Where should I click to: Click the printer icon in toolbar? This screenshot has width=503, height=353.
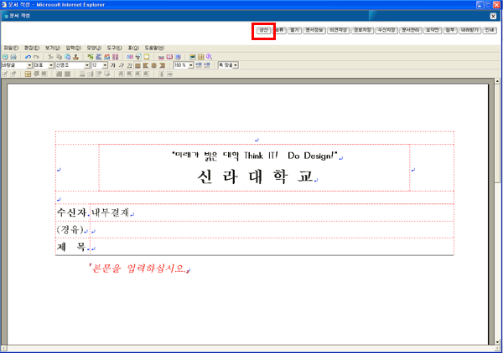(x=13, y=57)
